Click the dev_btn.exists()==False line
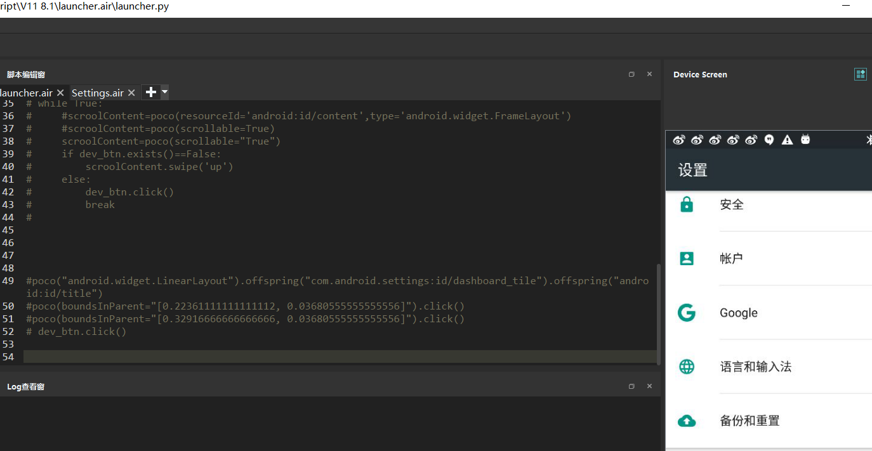 pyautogui.click(x=142, y=154)
